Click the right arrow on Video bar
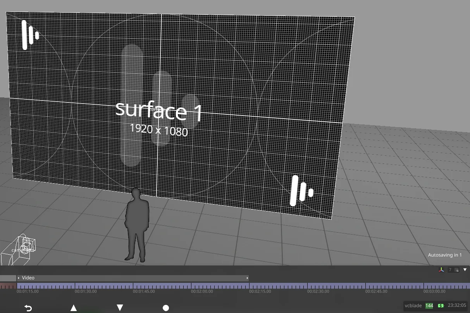The width and height of the screenshot is (470, 313). [x=247, y=278]
